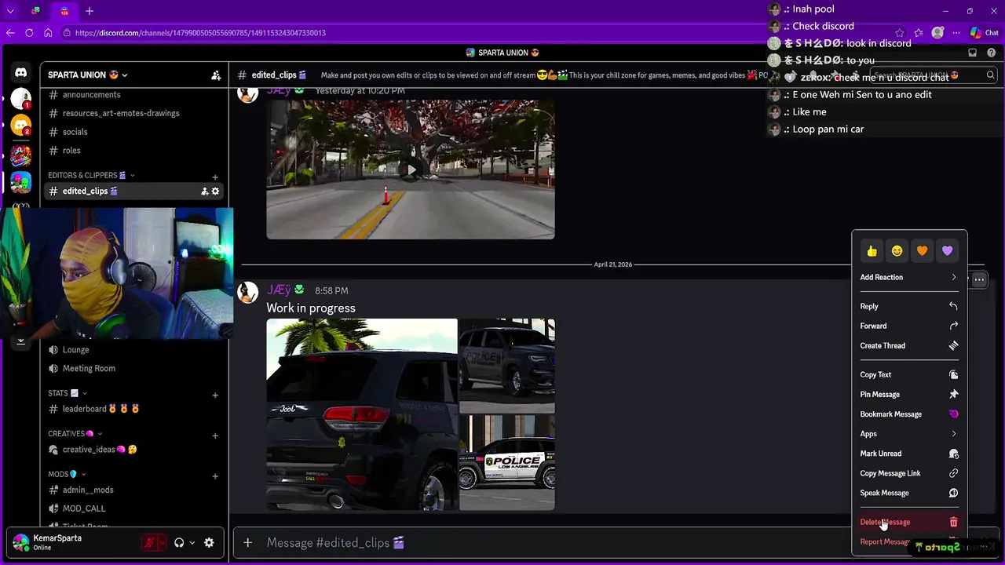Image resolution: width=1005 pixels, height=565 pixels.
Task: Toggle the muted microphone button
Action: coord(149,542)
